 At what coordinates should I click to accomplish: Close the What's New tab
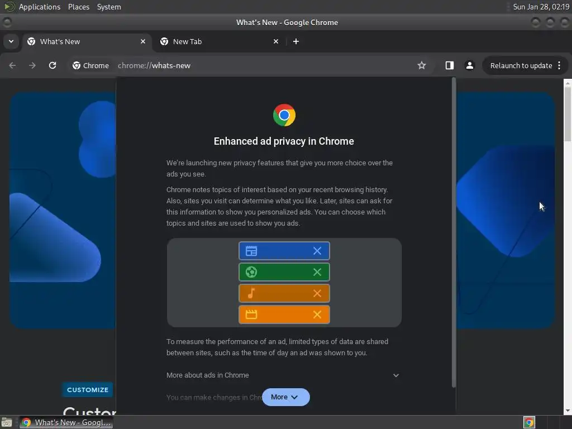click(143, 41)
